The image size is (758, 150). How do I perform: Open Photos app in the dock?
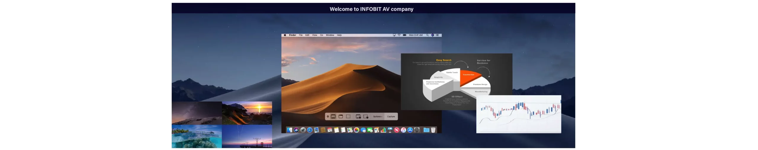[x=356, y=130]
